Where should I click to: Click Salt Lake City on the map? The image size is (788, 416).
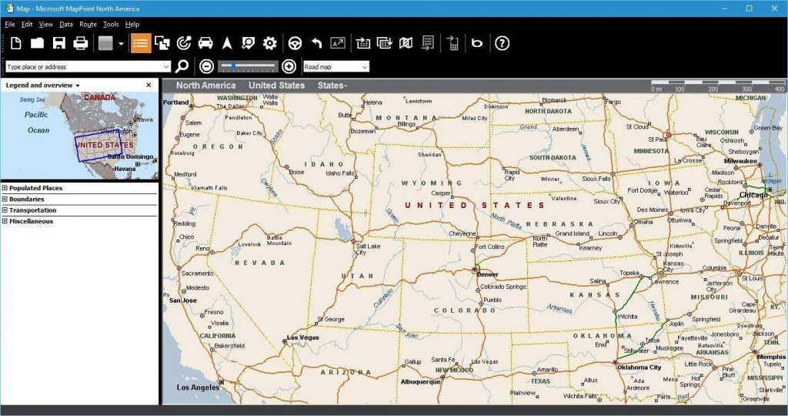pyautogui.click(x=368, y=249)
